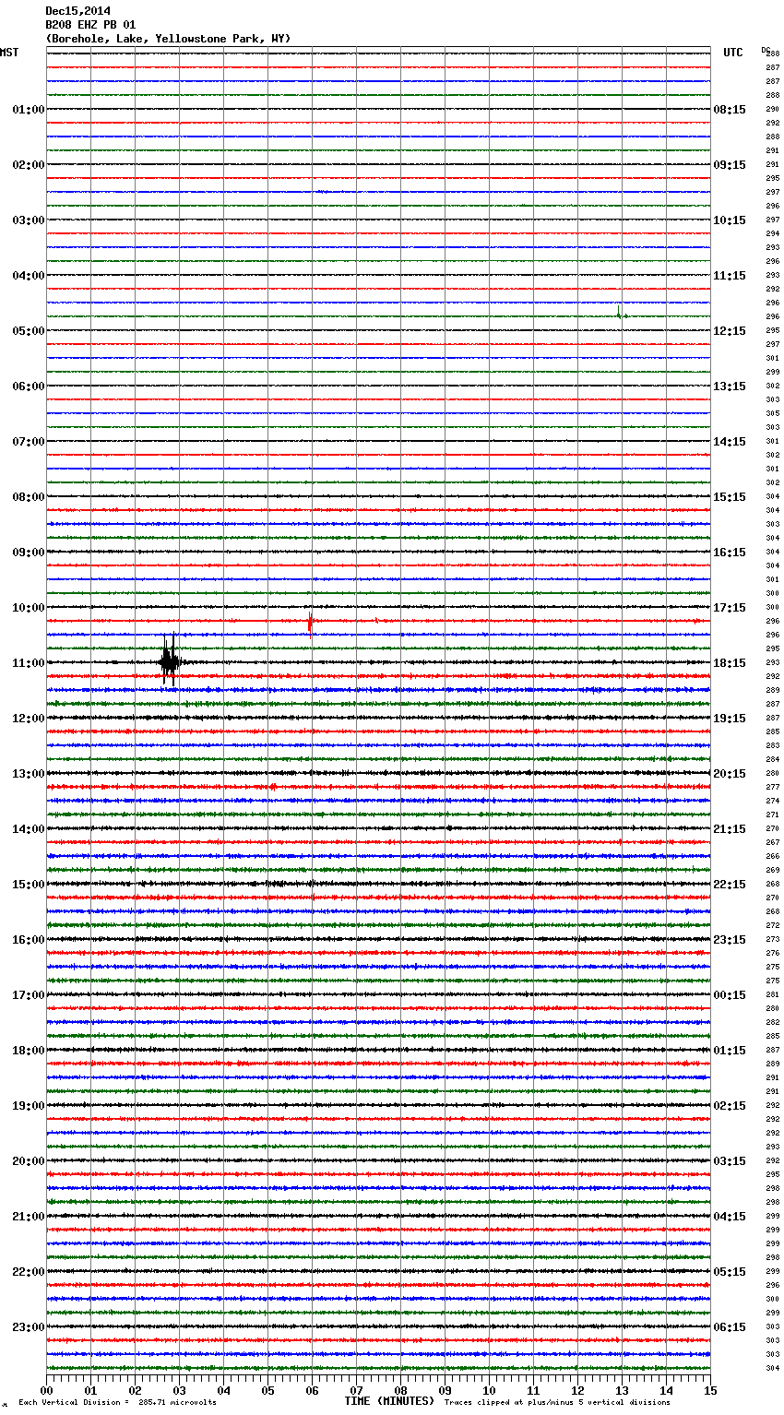
Task: Click the date label Dec15,2014
Action: click(x=77, y=11)
